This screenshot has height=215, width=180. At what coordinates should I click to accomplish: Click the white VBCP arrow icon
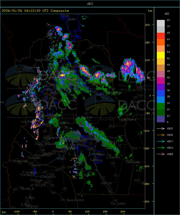click(x=161, y=128)
